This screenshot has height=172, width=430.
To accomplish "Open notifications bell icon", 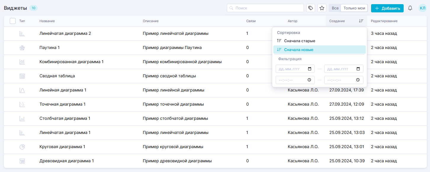I will click(410, 8).
